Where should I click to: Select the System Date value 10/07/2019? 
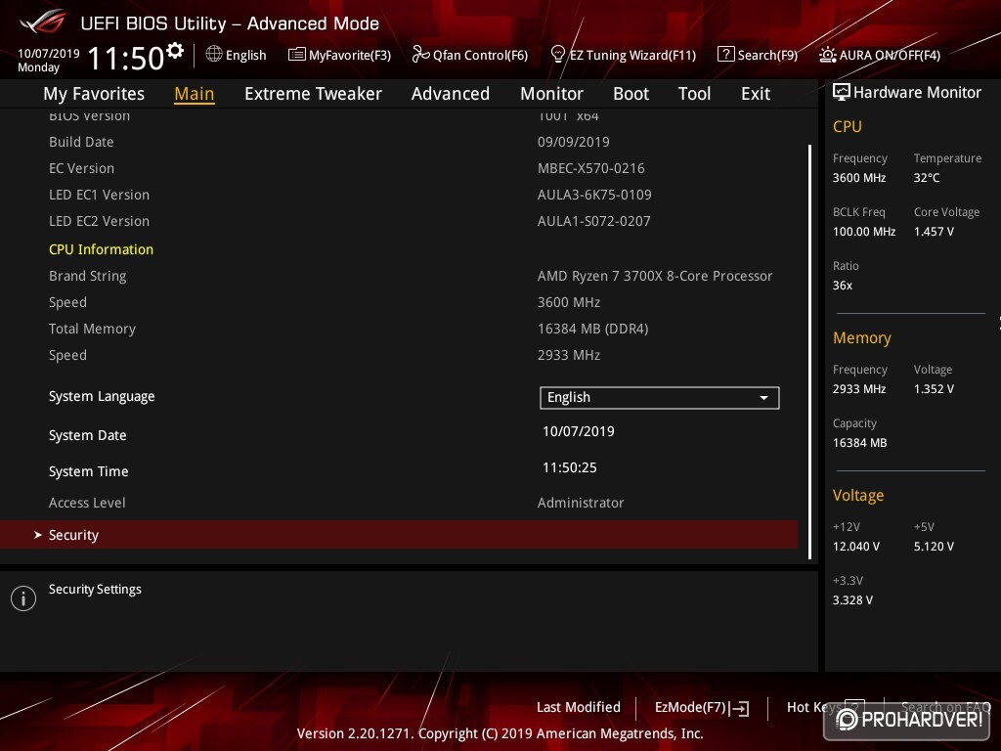click(x=579, y=431)
